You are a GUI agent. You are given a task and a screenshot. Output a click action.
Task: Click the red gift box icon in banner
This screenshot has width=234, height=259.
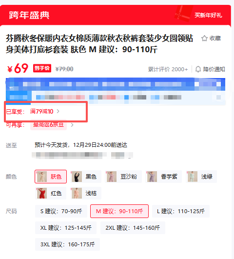pyautogui.click(x=183, y=14)
